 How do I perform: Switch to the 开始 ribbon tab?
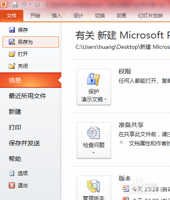click(35, 16)
